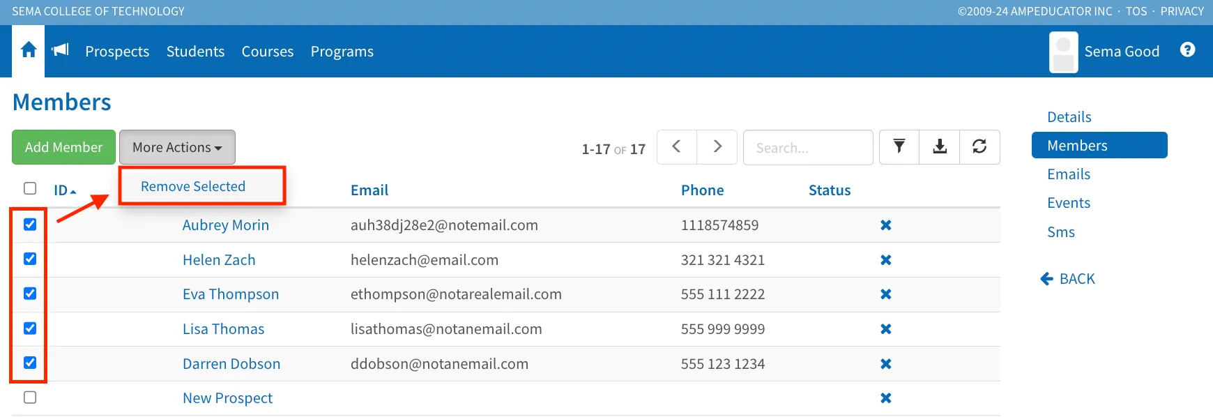Remove New Prospect using the X icon

pos(886,398)
